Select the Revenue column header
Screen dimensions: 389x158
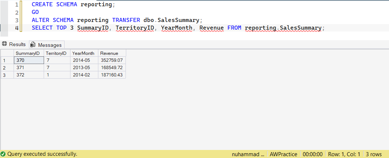coord(112,53)
